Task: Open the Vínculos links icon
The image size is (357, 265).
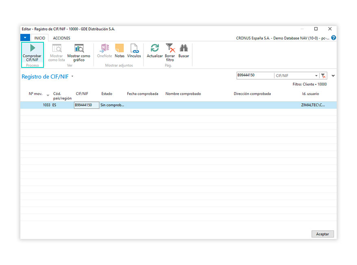Action: pos(134,49)
